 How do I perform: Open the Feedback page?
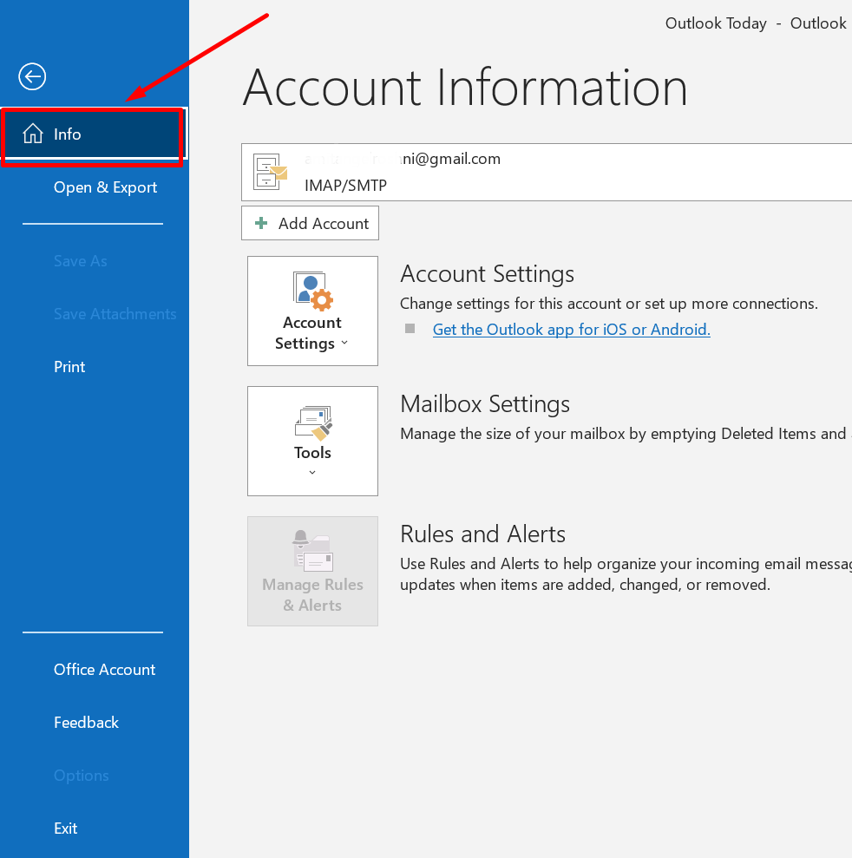[86, 723]
